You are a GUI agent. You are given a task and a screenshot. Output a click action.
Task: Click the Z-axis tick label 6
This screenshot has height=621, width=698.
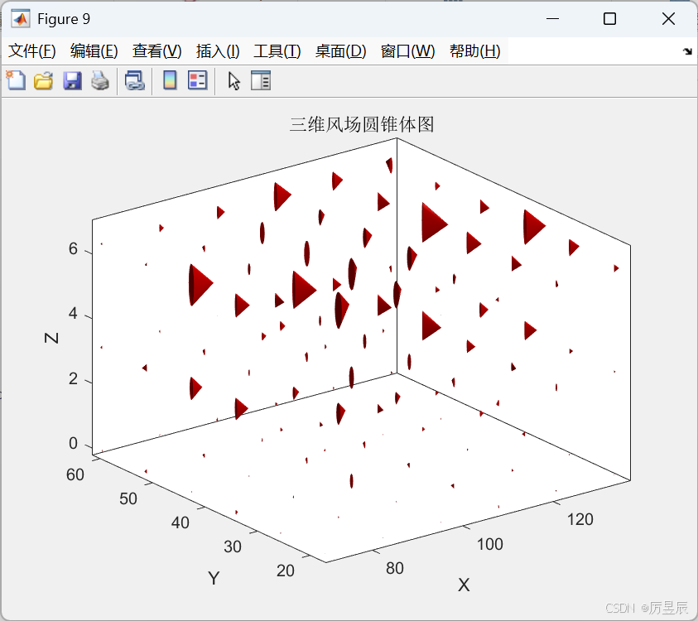(73, 249)
